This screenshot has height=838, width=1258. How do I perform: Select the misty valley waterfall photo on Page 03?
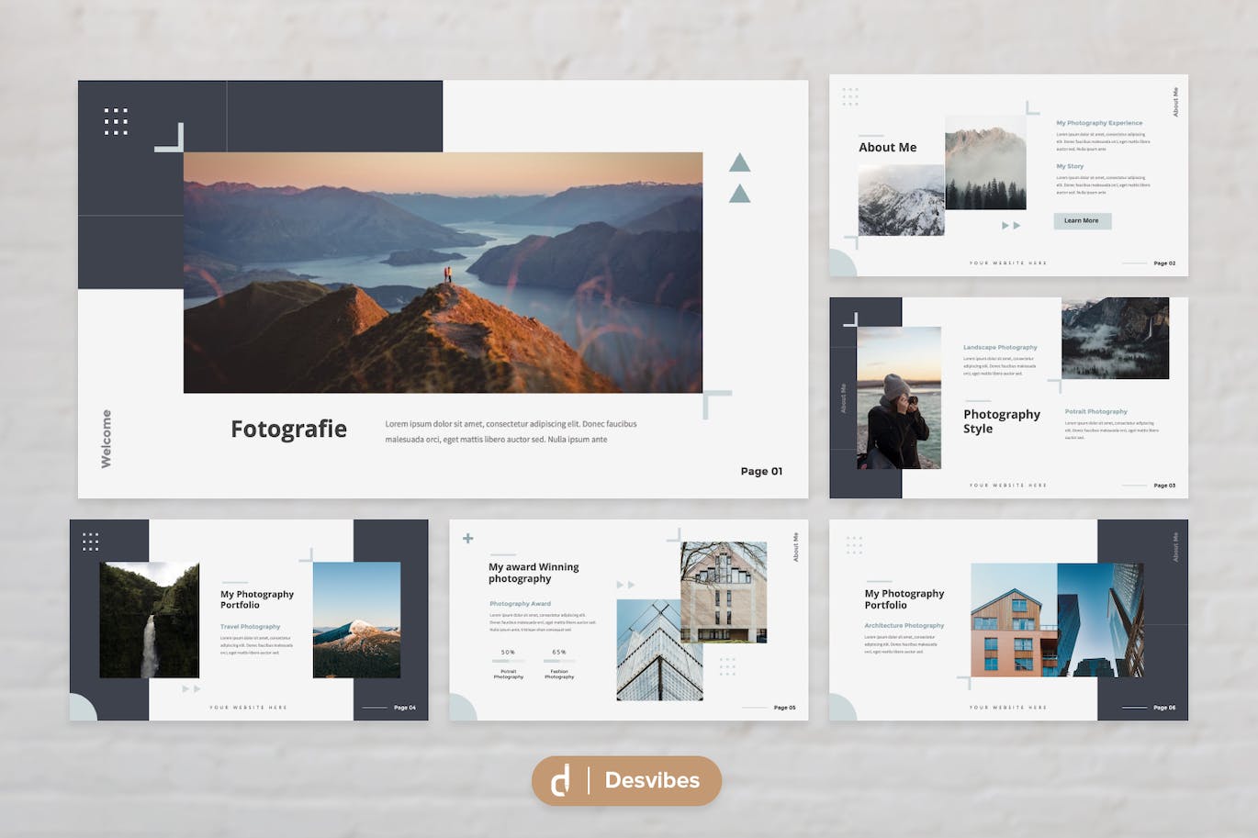coord(1115,338)
